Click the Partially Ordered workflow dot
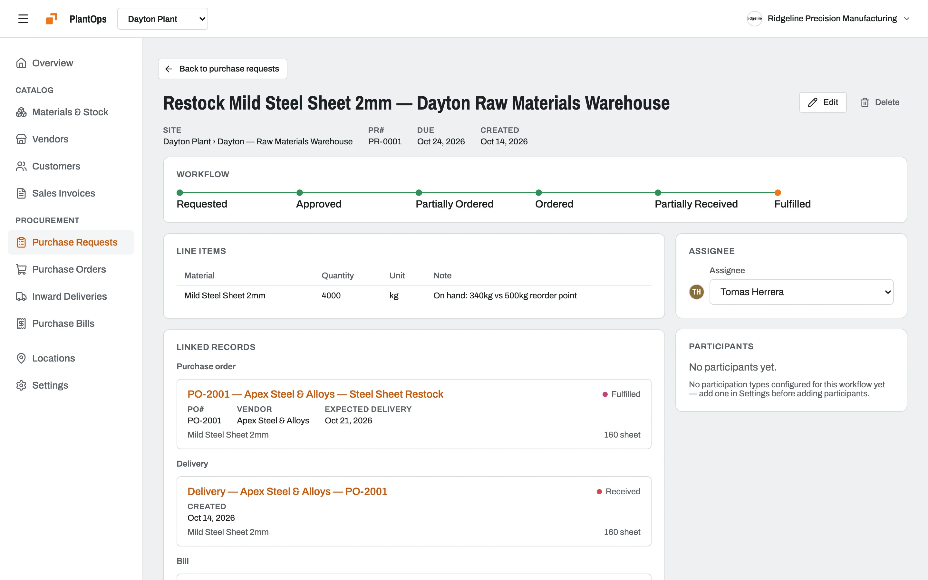928x580 pixels. point(419,193)
